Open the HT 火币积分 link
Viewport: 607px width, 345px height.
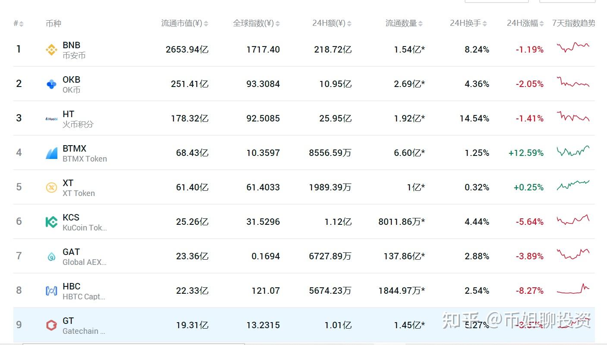[x=78, y=119]
